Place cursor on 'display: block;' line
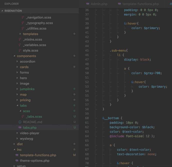Viewport: 172px width, 167px height. click(137, 60)
